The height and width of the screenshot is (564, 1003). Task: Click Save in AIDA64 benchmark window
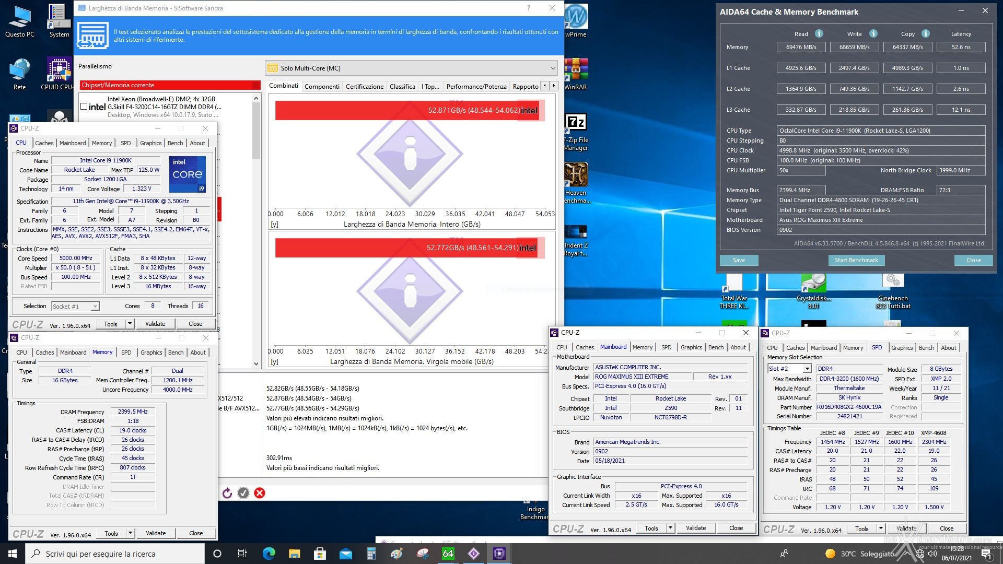[x=739, y=260]
